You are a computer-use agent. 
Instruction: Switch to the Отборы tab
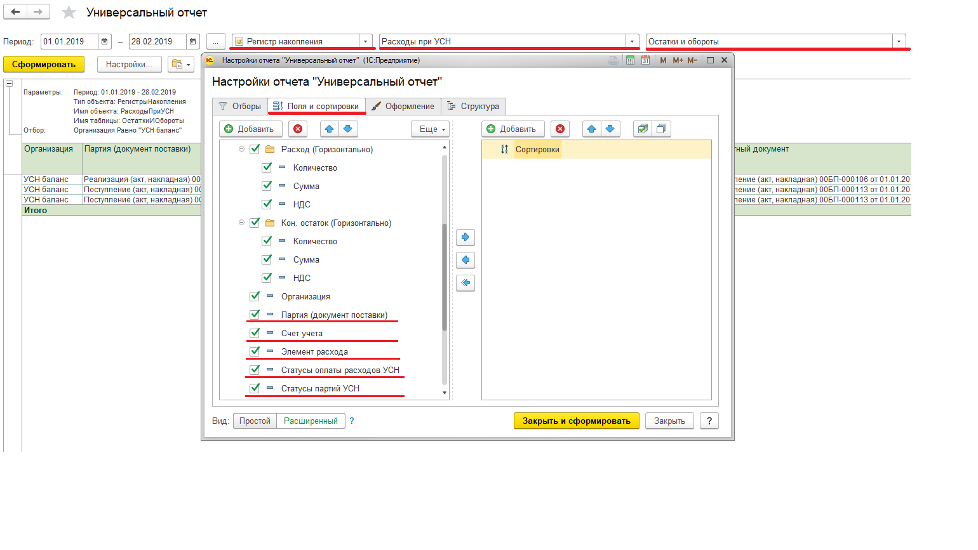(240, 107)
